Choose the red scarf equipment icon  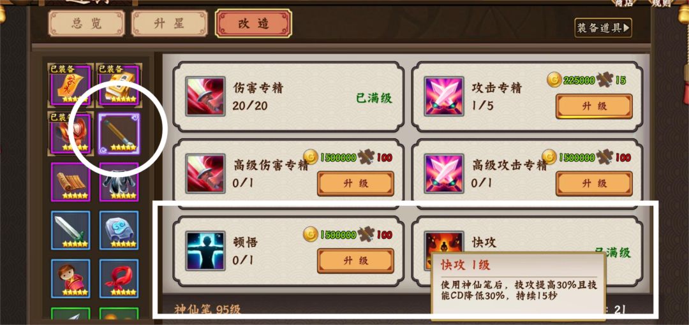coord(119,278)
